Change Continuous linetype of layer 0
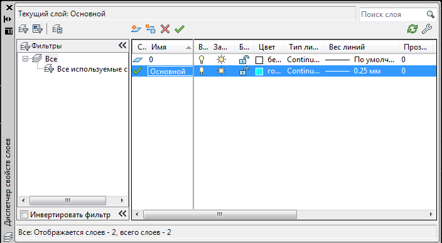This screenshot has width=442, height=243. click(303, 60)
